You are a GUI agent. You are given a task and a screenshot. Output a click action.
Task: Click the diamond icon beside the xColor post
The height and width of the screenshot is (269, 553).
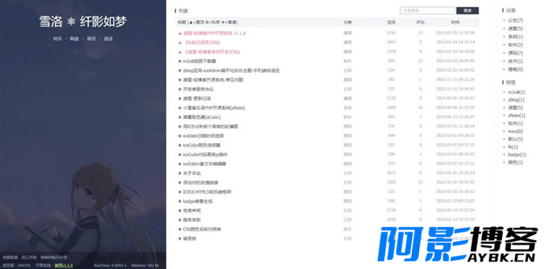click(180, 117)
